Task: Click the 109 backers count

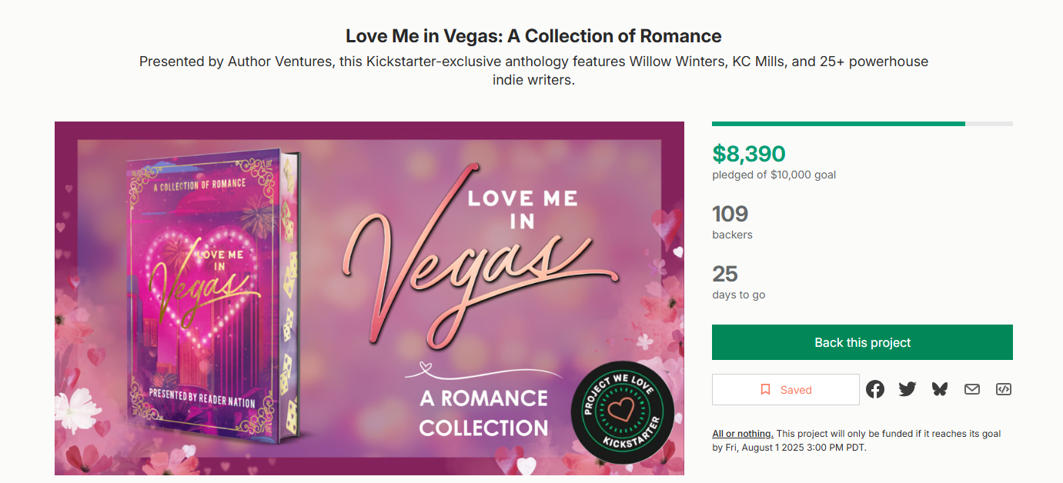Action: (730, 214)
